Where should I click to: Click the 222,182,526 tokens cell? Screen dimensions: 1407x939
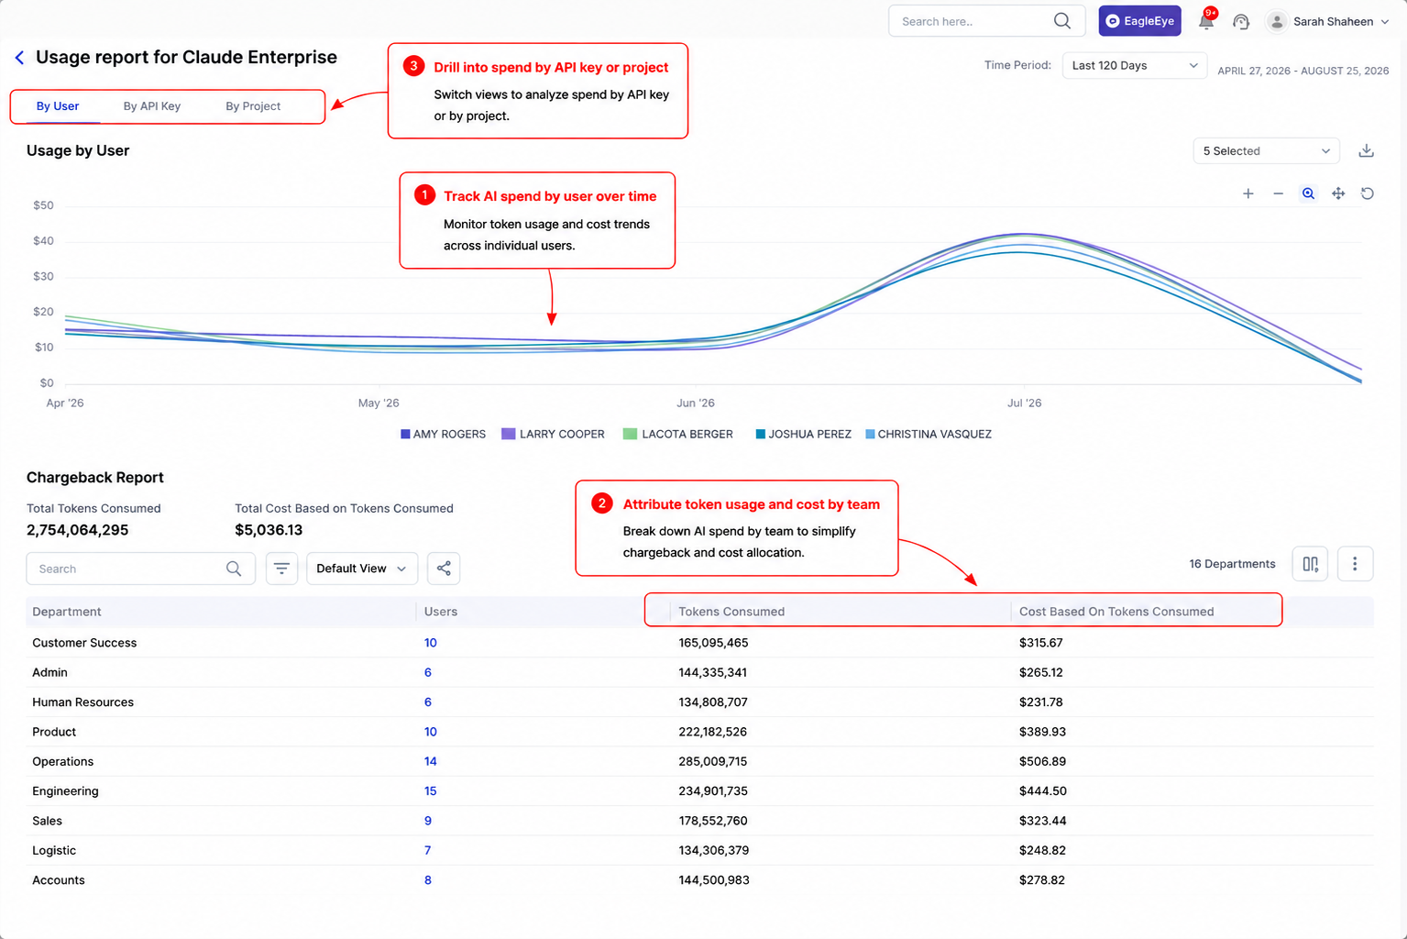(x=712, y=732)
